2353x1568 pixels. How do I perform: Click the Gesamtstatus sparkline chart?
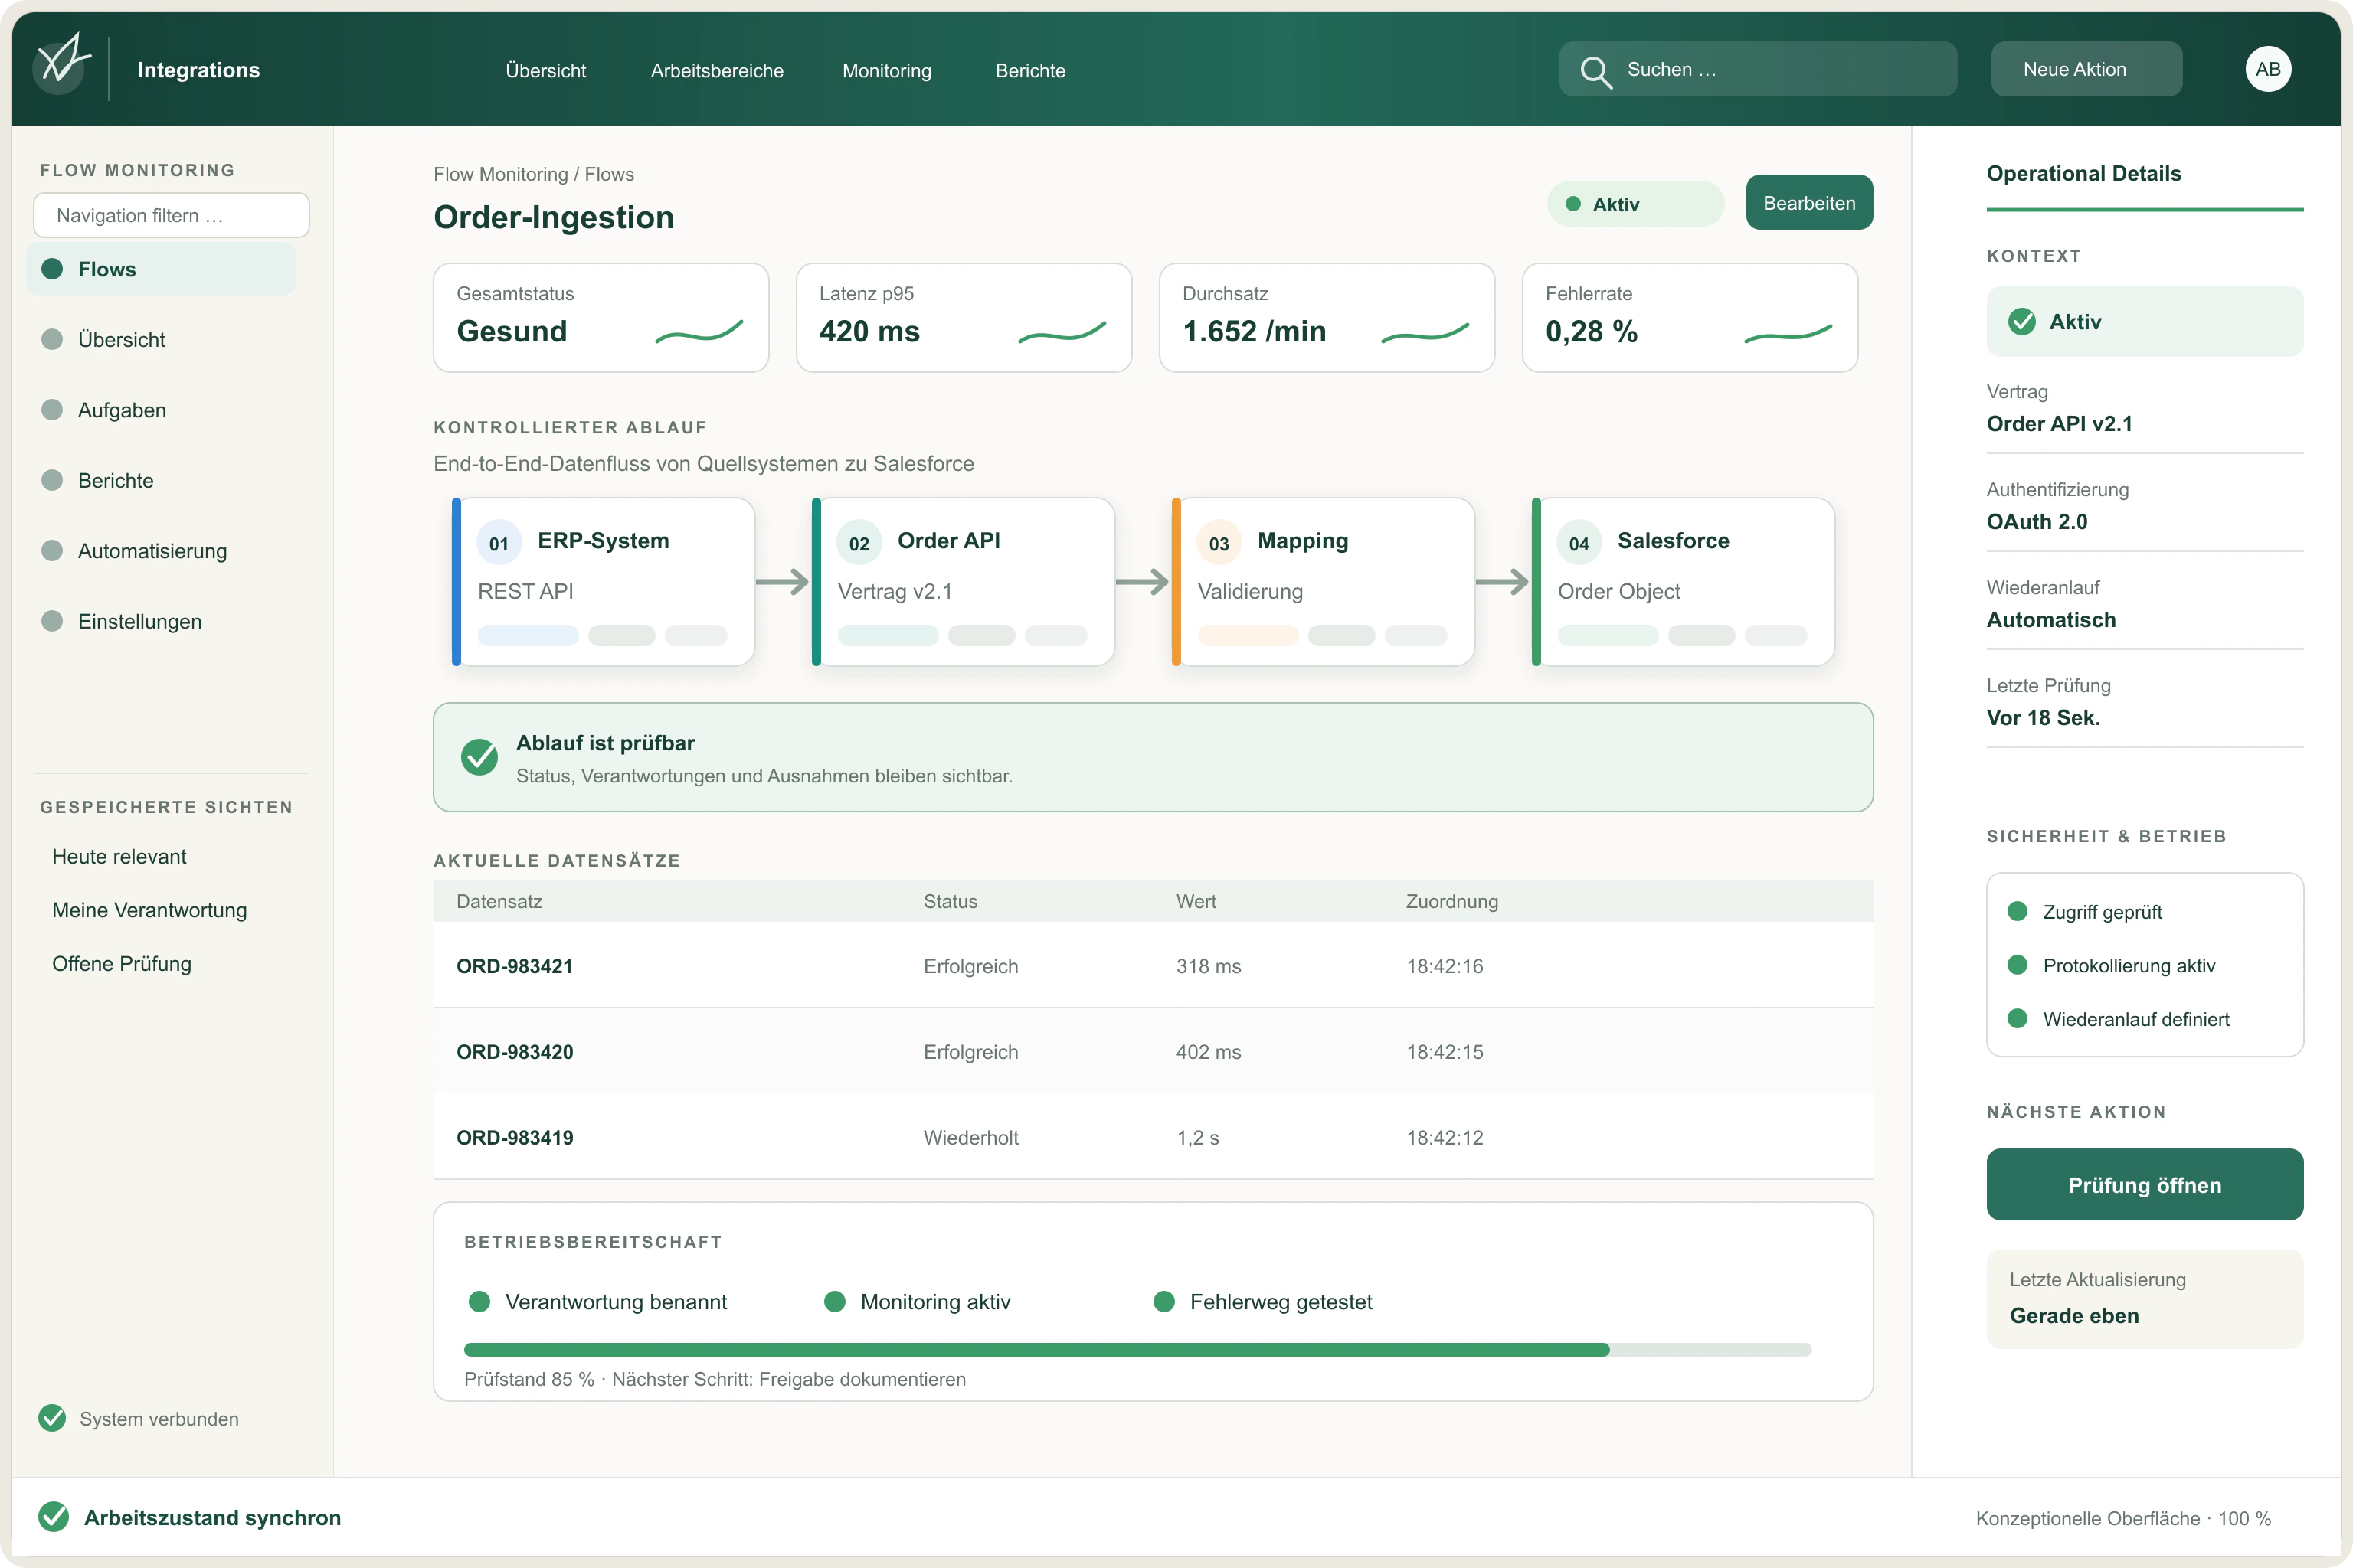tap(699, 331)
